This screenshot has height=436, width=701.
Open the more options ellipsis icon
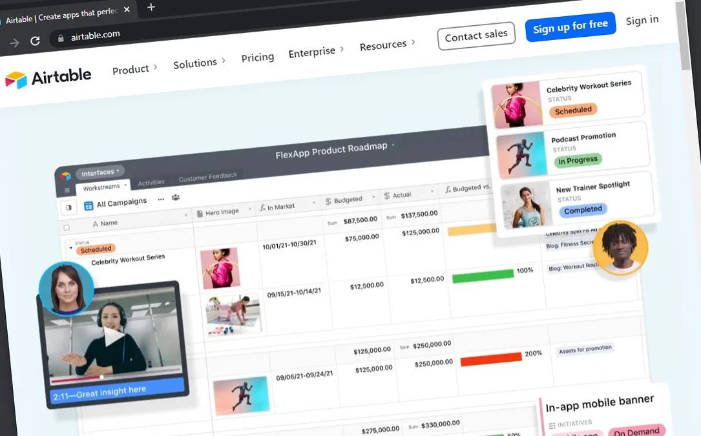pyautogui.click(x=161, y=200)
